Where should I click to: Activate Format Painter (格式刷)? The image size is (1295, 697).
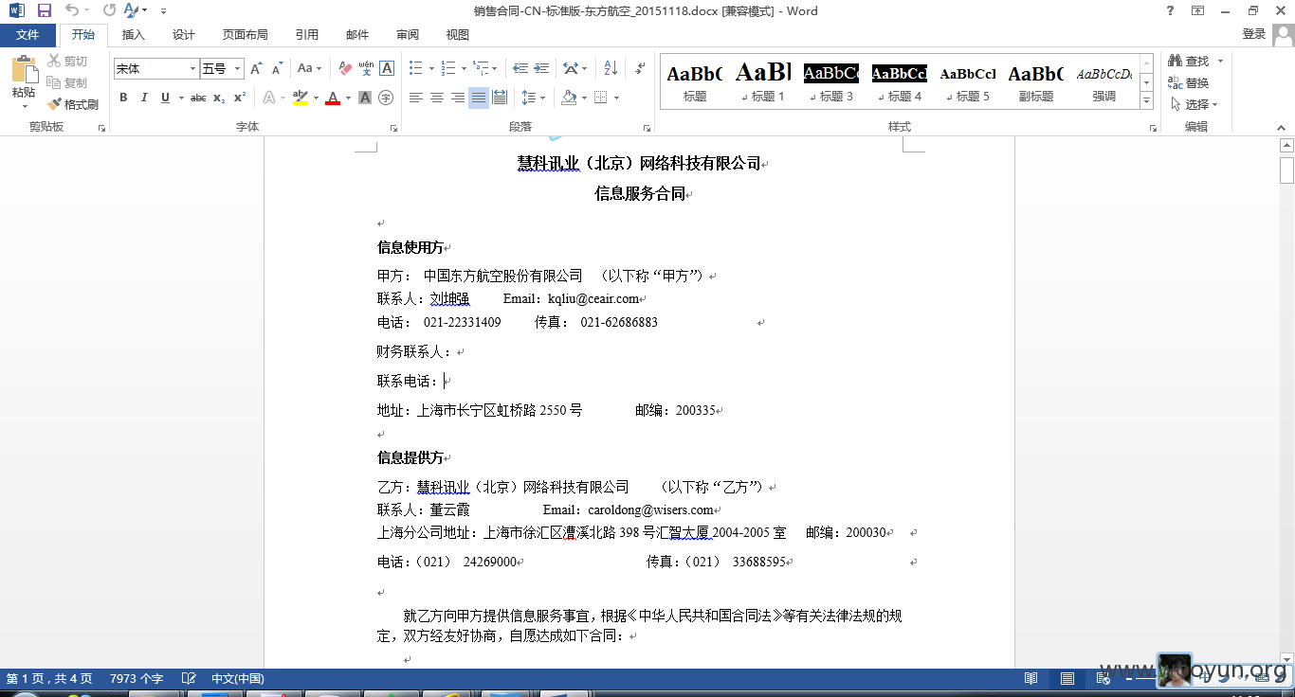[x=73, y=104]
